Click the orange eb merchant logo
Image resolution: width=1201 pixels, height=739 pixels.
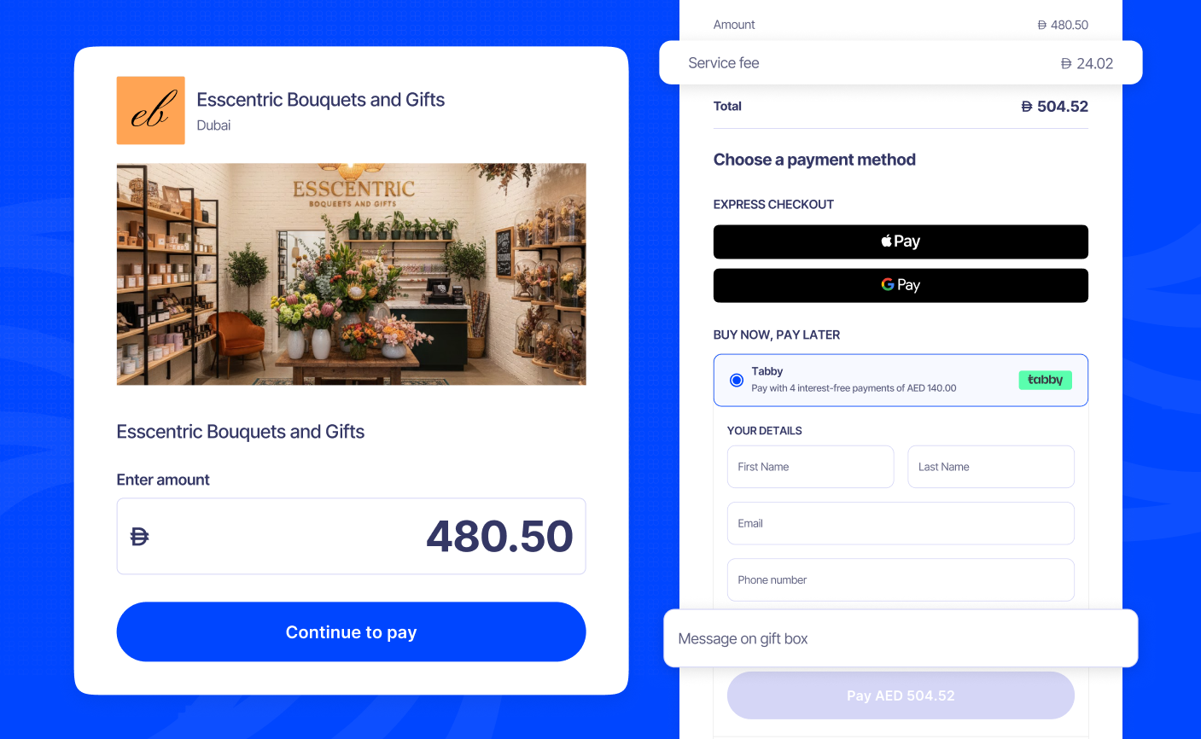click(x=150, y=110)
